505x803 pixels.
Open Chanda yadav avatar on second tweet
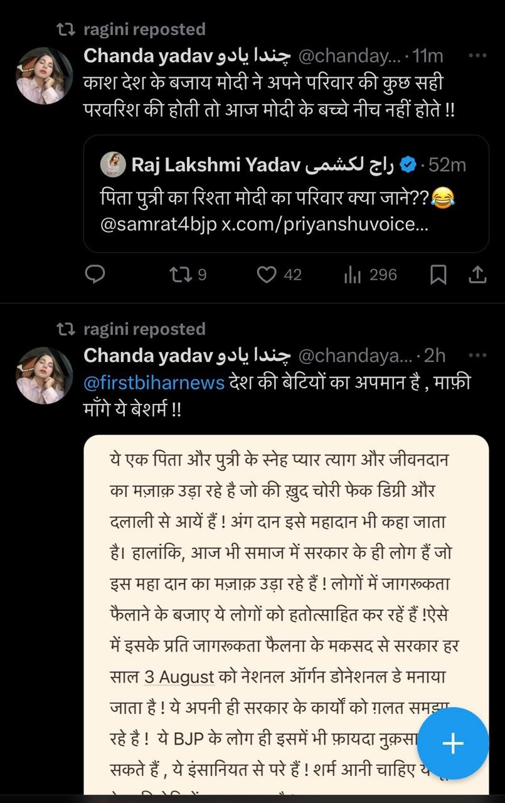[44, 375]
